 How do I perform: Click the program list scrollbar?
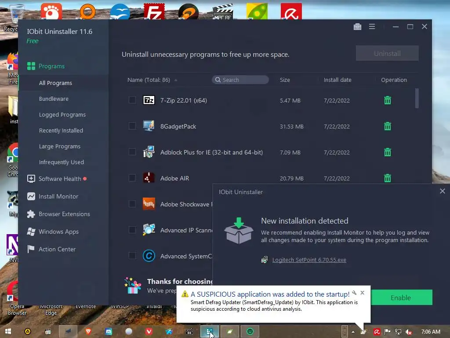(x=417, y=98)
